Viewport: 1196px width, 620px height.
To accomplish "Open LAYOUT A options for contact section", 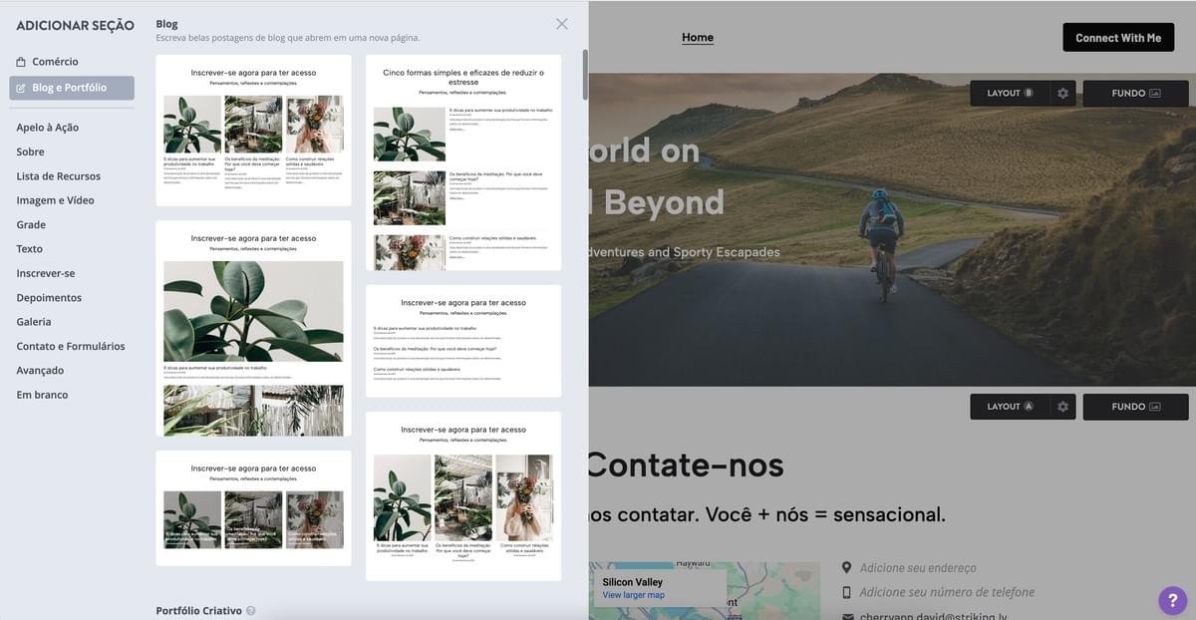I will (x=1010, y=407).
